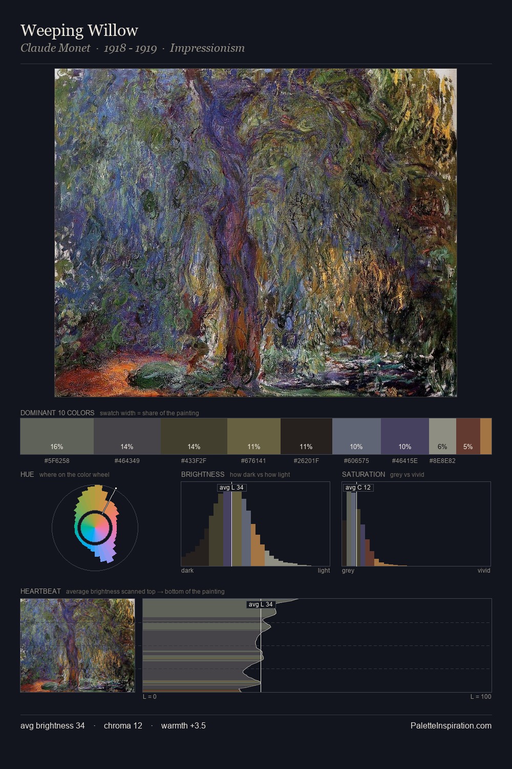Click the avg C 12 marker in the Saturation histogram
Screen dimensions: 512x769
(x=358, y=488)
